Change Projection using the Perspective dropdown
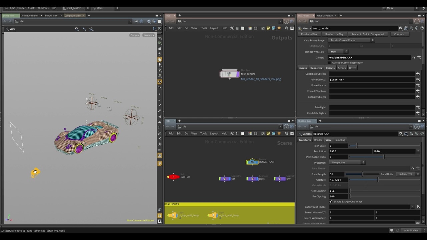 (347, 162)
